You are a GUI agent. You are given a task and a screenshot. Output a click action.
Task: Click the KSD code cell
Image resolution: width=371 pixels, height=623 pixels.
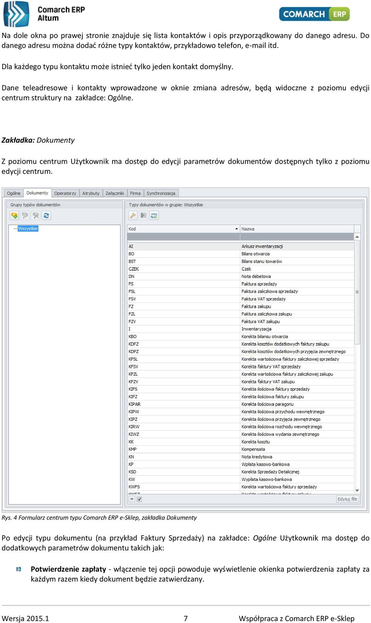click(x=183, y=472)
